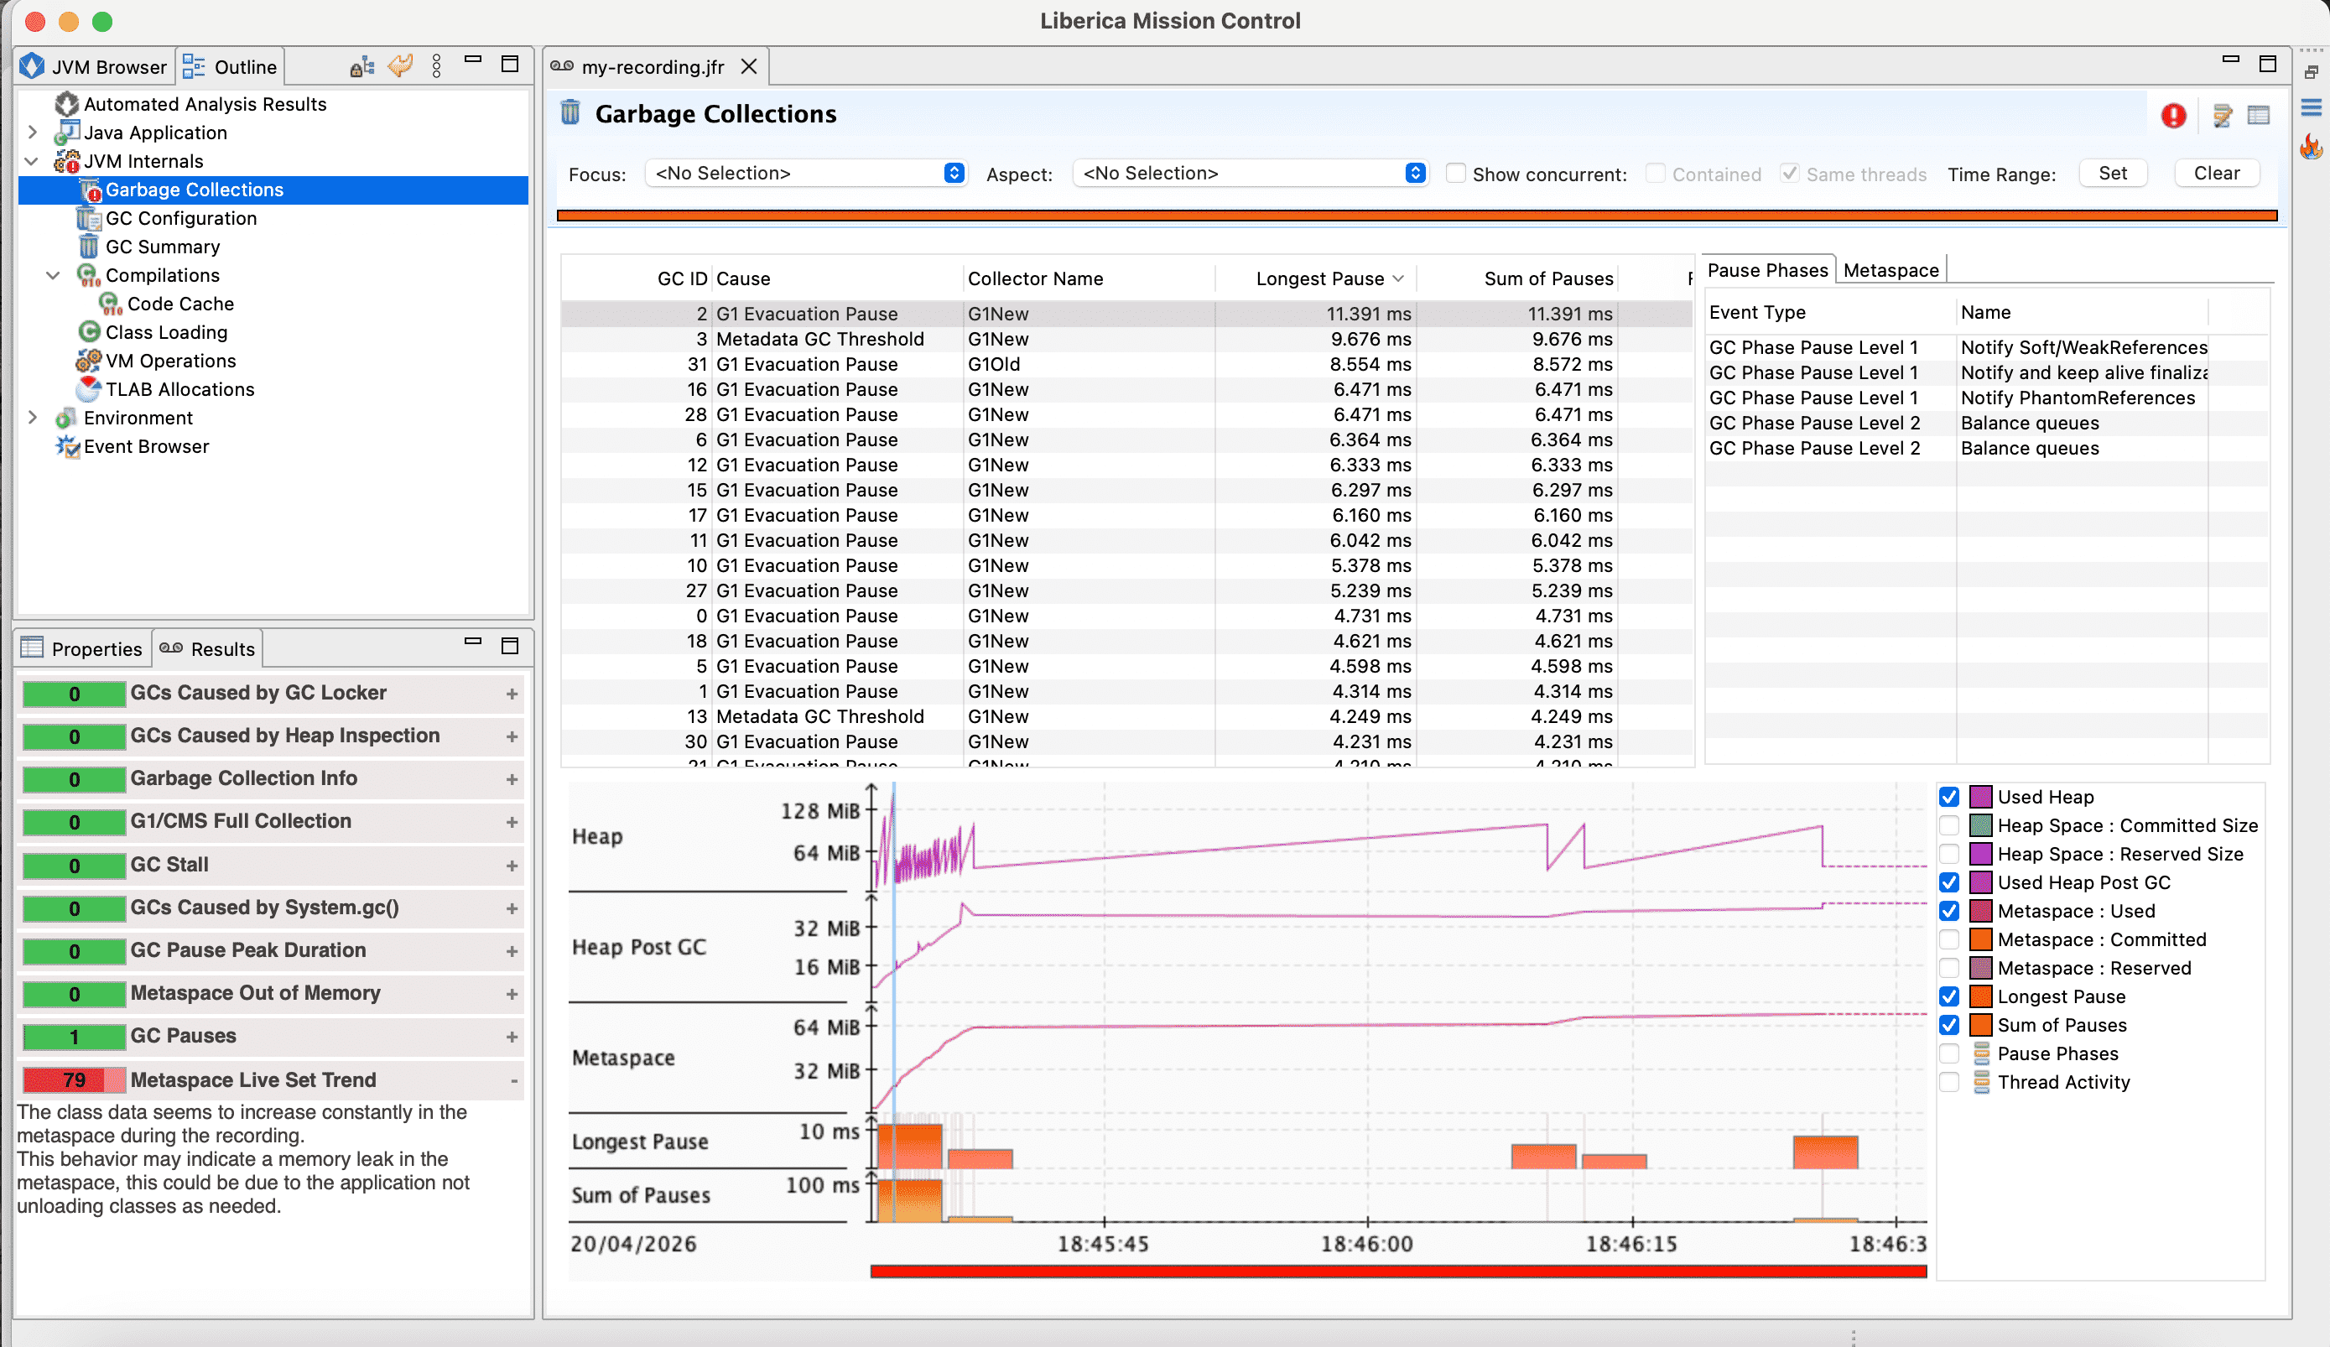Uncheck the Longest Pause checkbox
The image size is (2330, 1347).
click(x=1949, y=996)
